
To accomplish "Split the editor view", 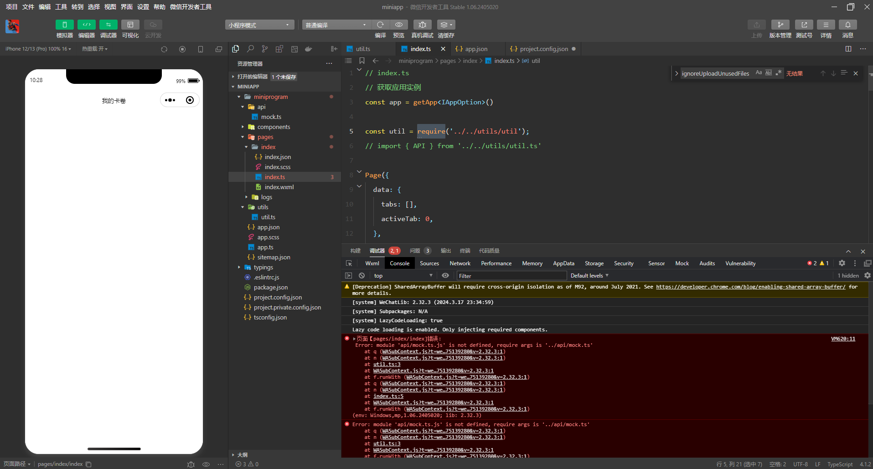I will click(x=848, y=49).
